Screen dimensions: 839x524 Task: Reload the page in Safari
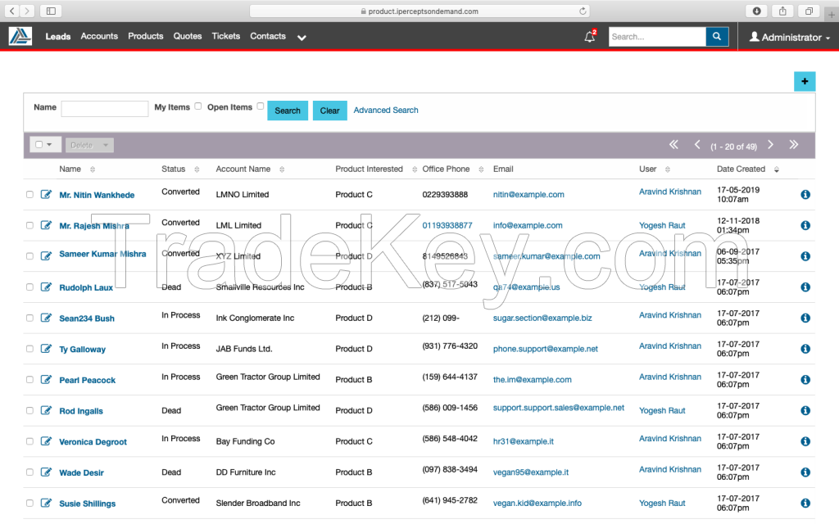[x=583, y=11]
